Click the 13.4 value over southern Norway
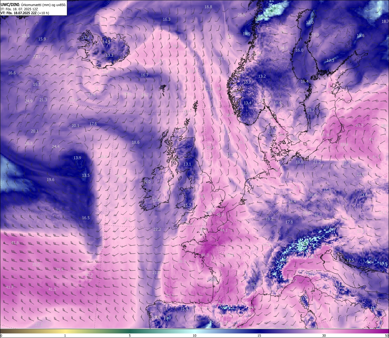Image resolution: width=389 pixels, height=338 pixels. pyautogui.click(x=247, y=103)
